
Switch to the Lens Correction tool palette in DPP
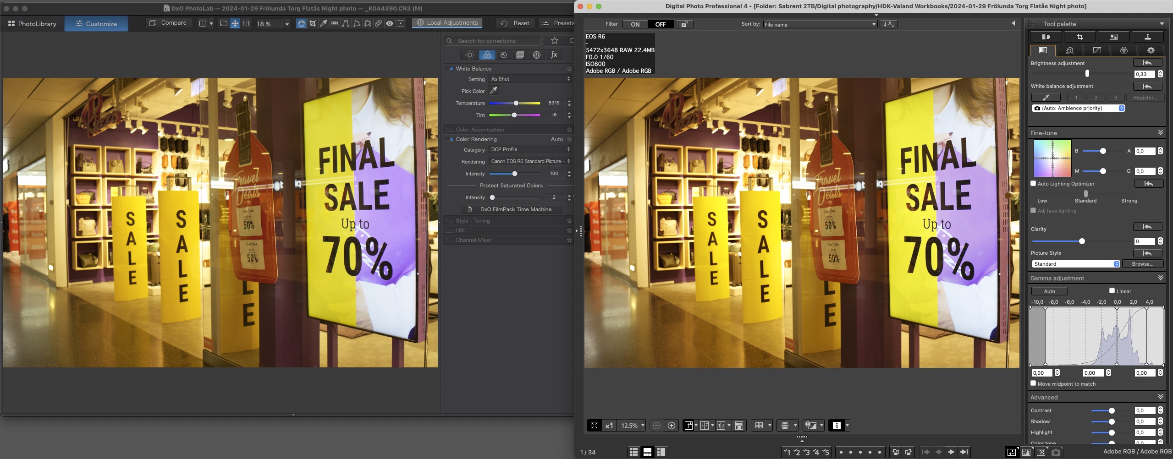pyautogui.click(x=1046, y=37)
